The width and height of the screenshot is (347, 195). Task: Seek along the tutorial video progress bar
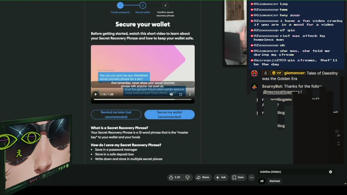coord(143,99)
